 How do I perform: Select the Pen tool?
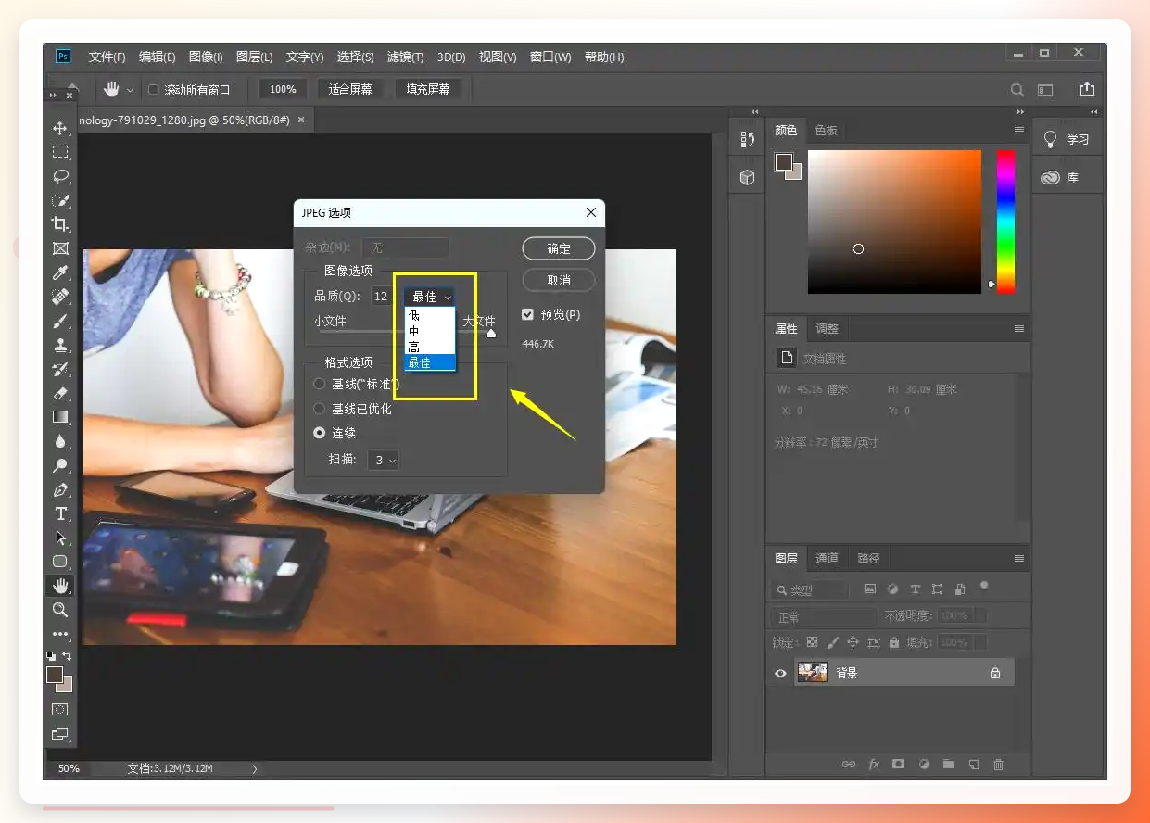pyautogui.click(x=60, y=489)
